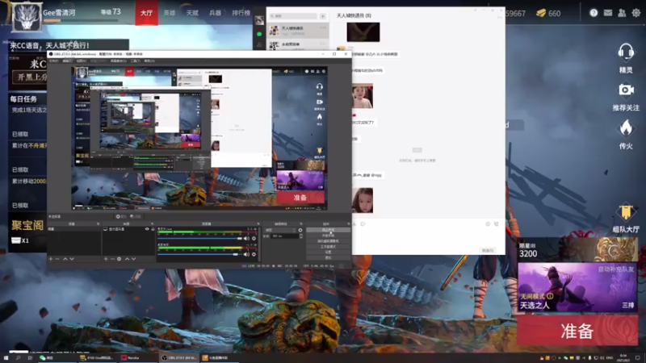
Task: Adjust the second OBS mixer volume slider
Action: coord(199,254)
